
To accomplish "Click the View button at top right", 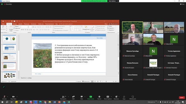I will [x=182, y=4].
